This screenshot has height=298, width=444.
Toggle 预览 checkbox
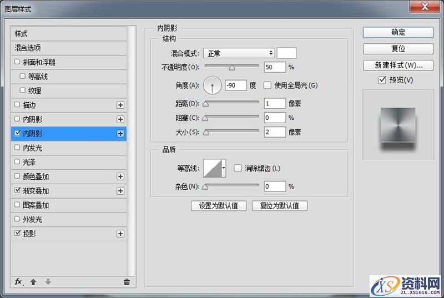click(x=382, y=80)
